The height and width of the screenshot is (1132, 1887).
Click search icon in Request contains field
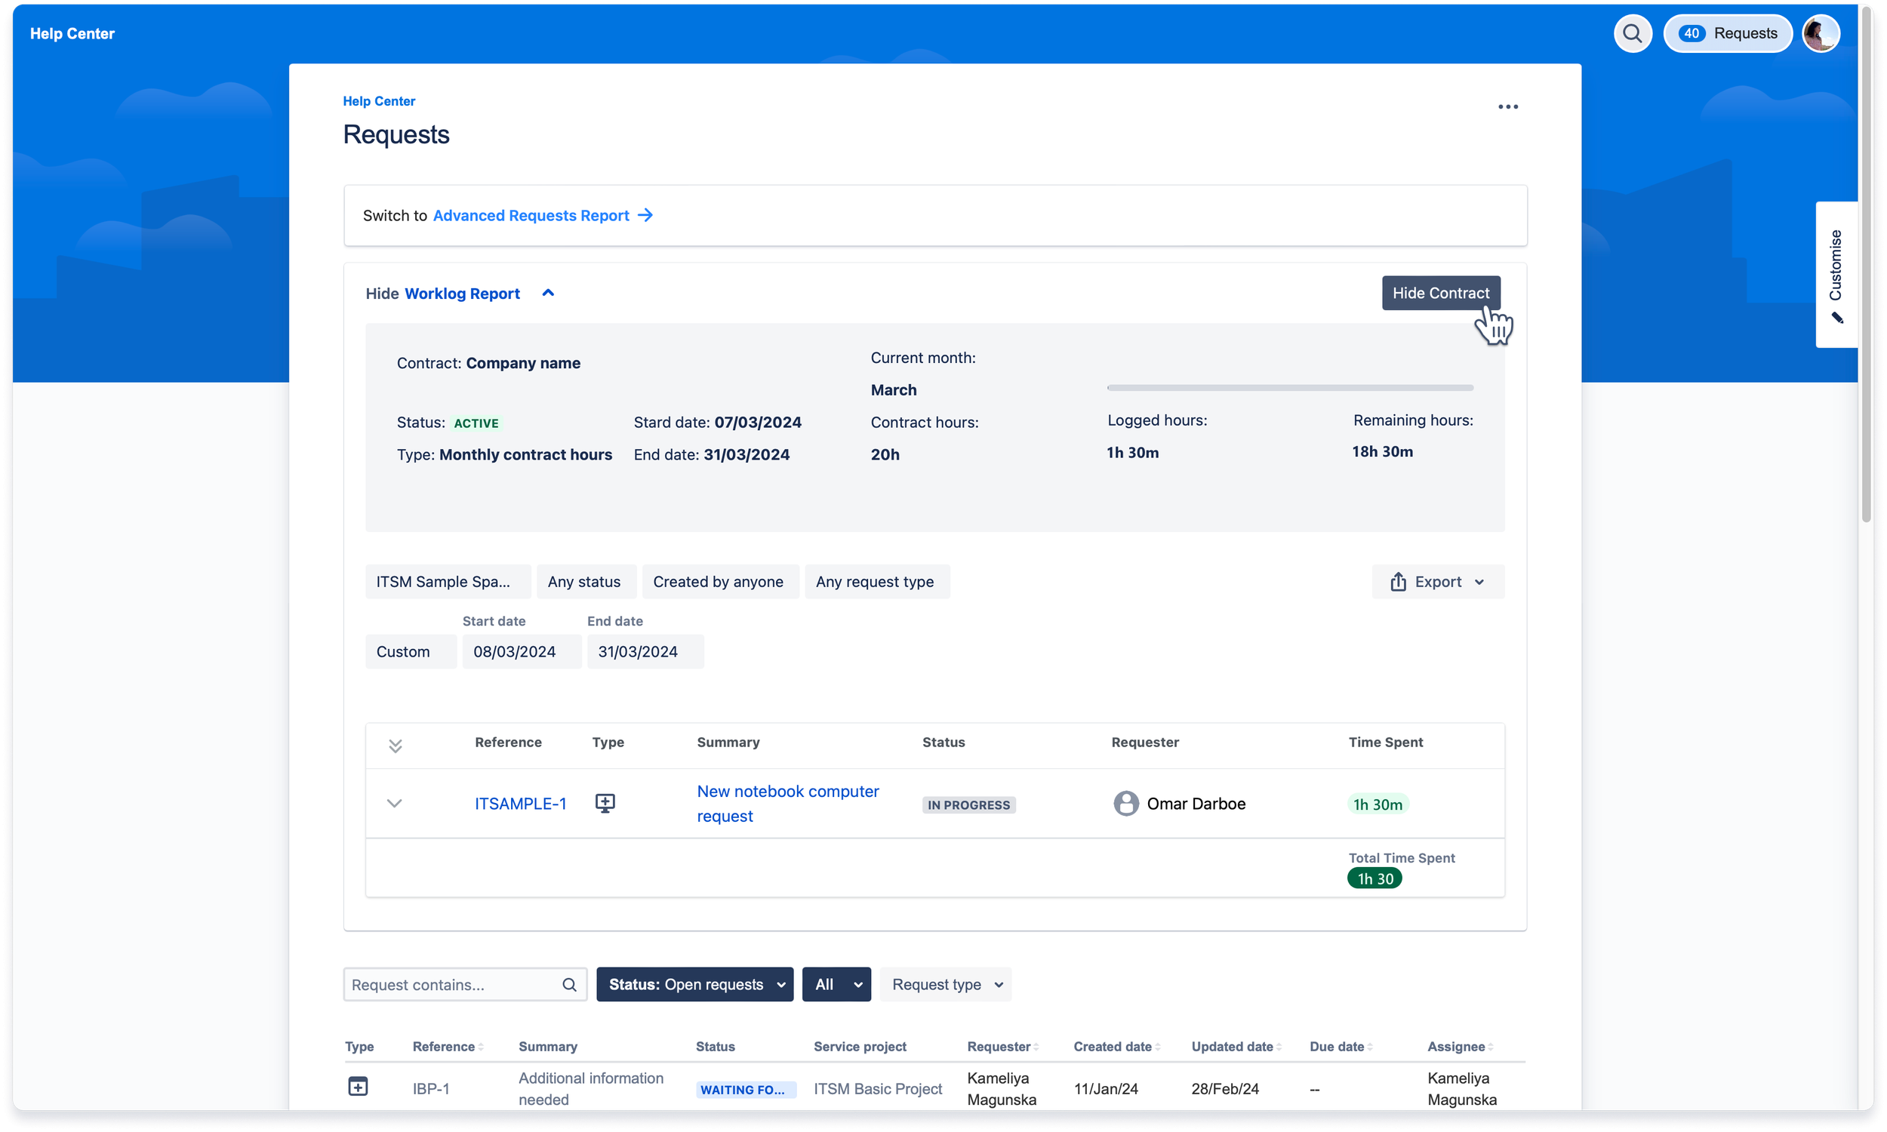tap(569, 985)
